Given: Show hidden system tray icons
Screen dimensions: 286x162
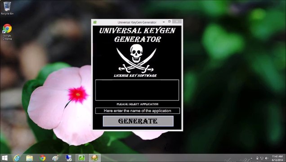Looking at the screenshot, I should point(251,158).
